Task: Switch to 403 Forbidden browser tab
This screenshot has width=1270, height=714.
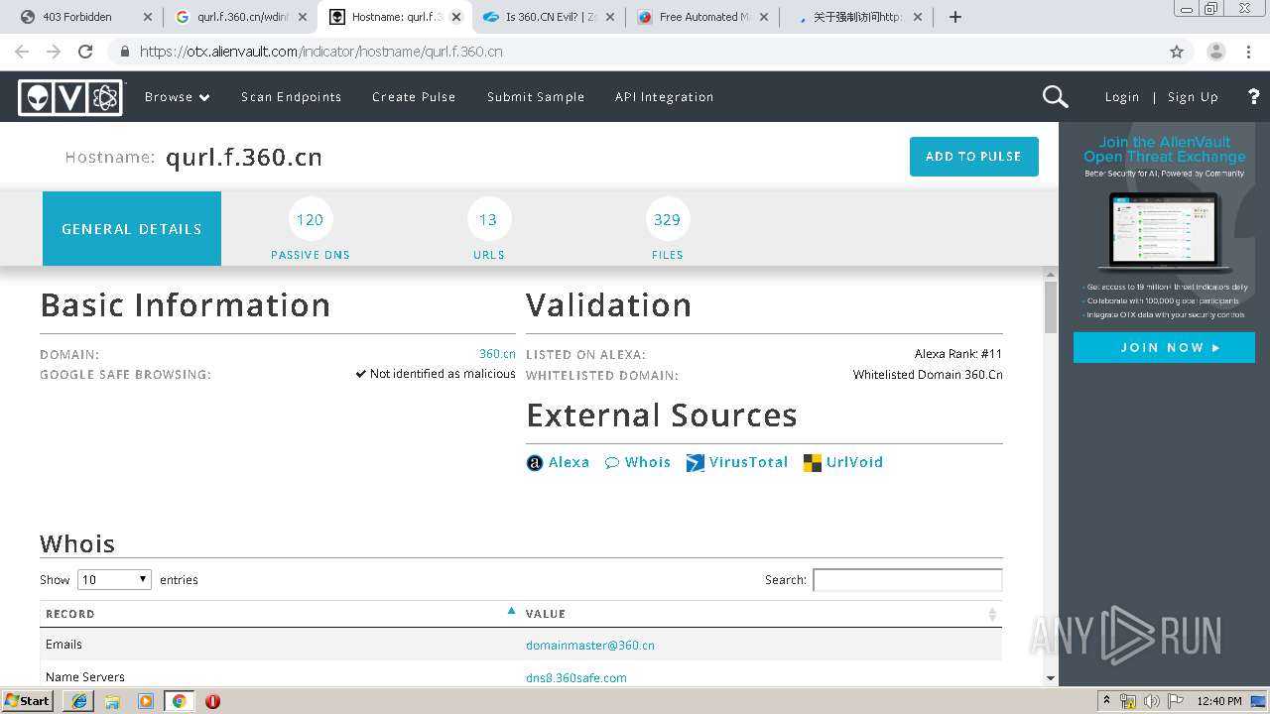Action: [x=84, y=17]
